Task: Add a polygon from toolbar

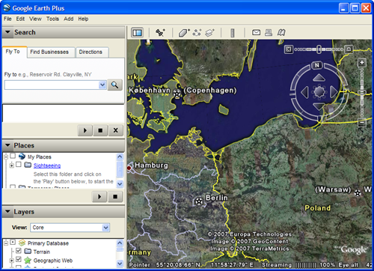Action: pyautogui.click(x=184, y=33)
